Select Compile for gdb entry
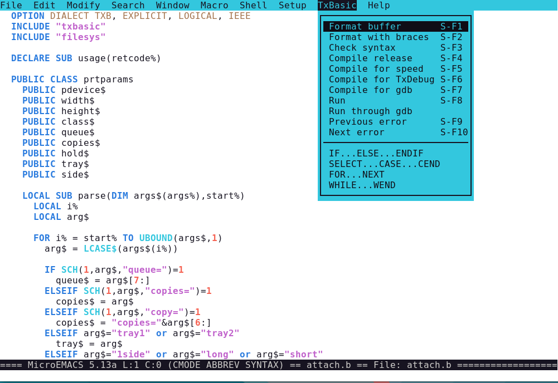Screen dimensions: 558x383 coord(395,90)
